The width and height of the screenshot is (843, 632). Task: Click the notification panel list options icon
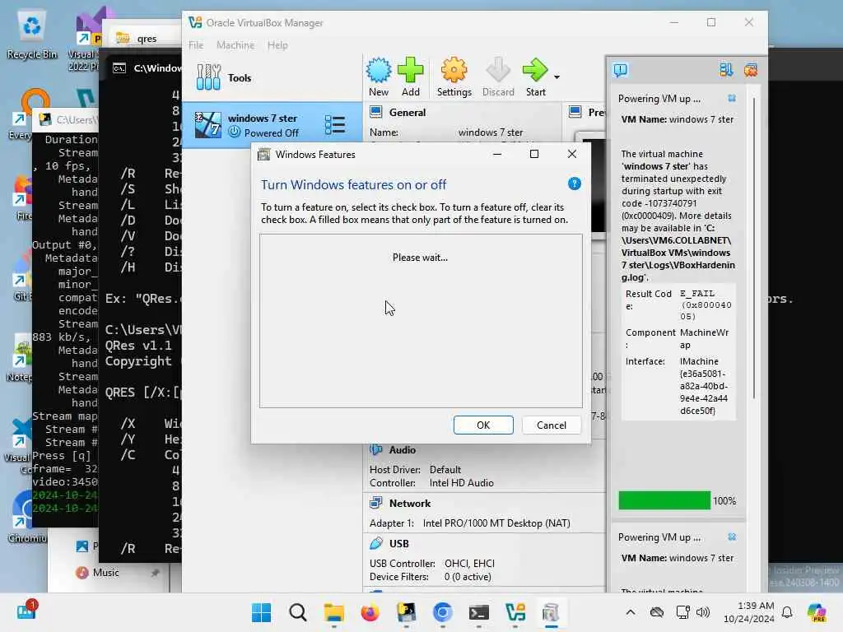point(726,70)
